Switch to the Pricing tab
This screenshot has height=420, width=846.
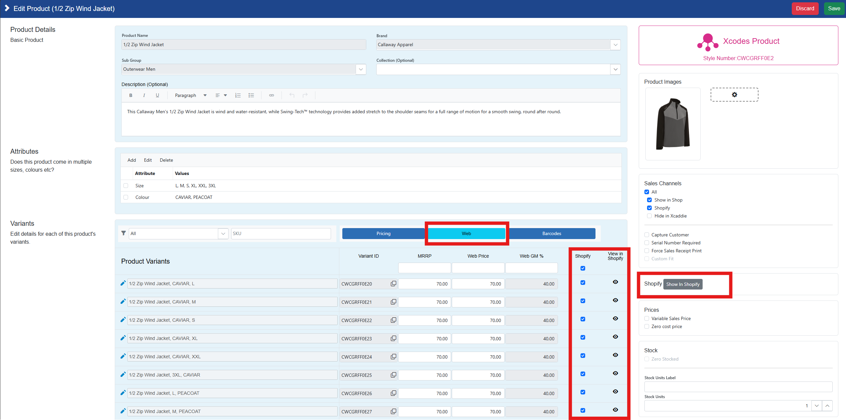coord(383,233)
